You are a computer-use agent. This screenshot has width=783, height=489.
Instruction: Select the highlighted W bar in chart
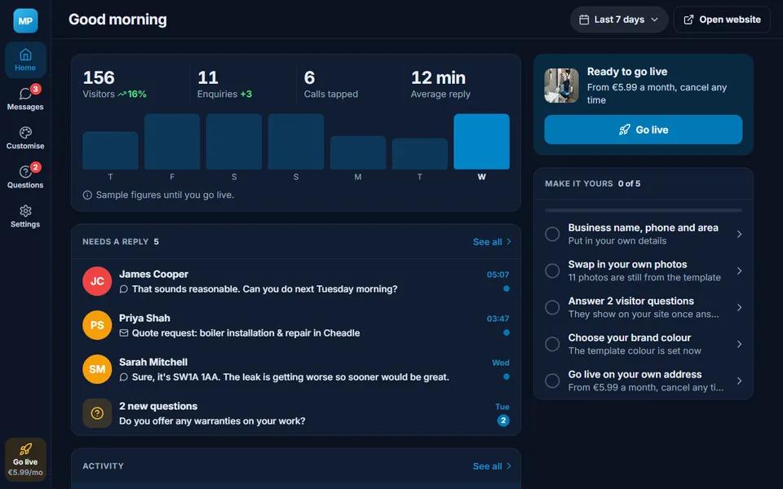coord(481,142)
